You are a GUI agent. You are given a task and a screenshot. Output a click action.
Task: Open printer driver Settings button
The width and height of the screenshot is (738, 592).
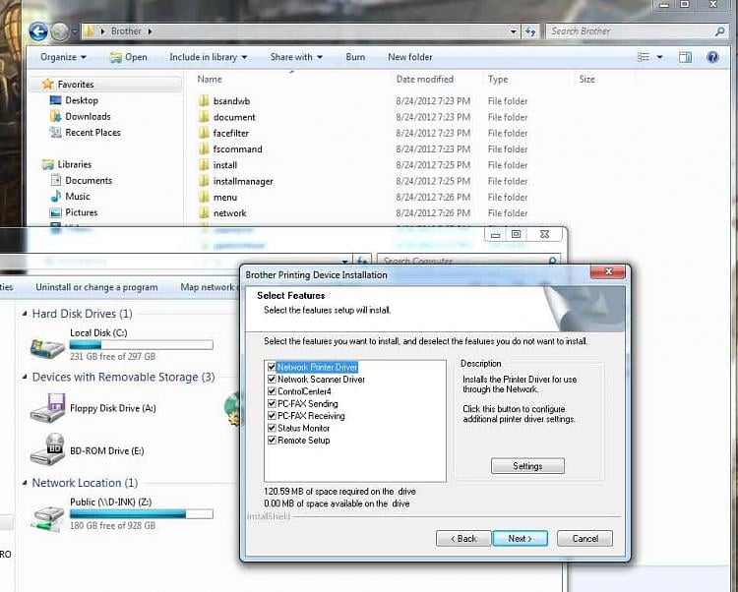pyautogui.click(x=527, y=466)
